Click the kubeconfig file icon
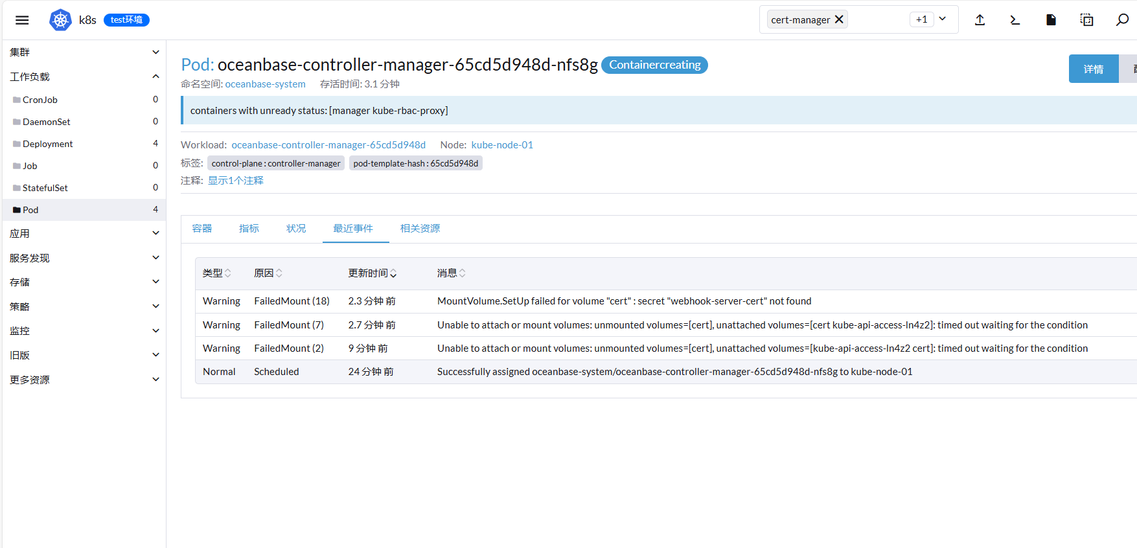 (x=1051, y=20)
